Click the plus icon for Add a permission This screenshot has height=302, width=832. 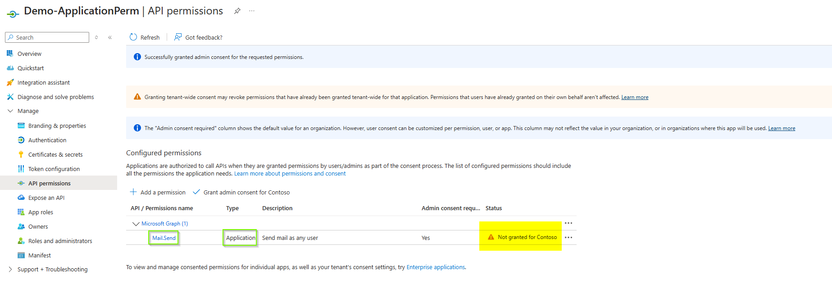point(133,192)
